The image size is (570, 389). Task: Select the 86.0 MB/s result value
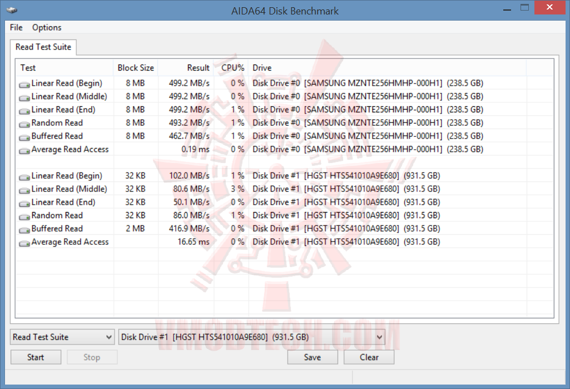click(x=191, y=215)
